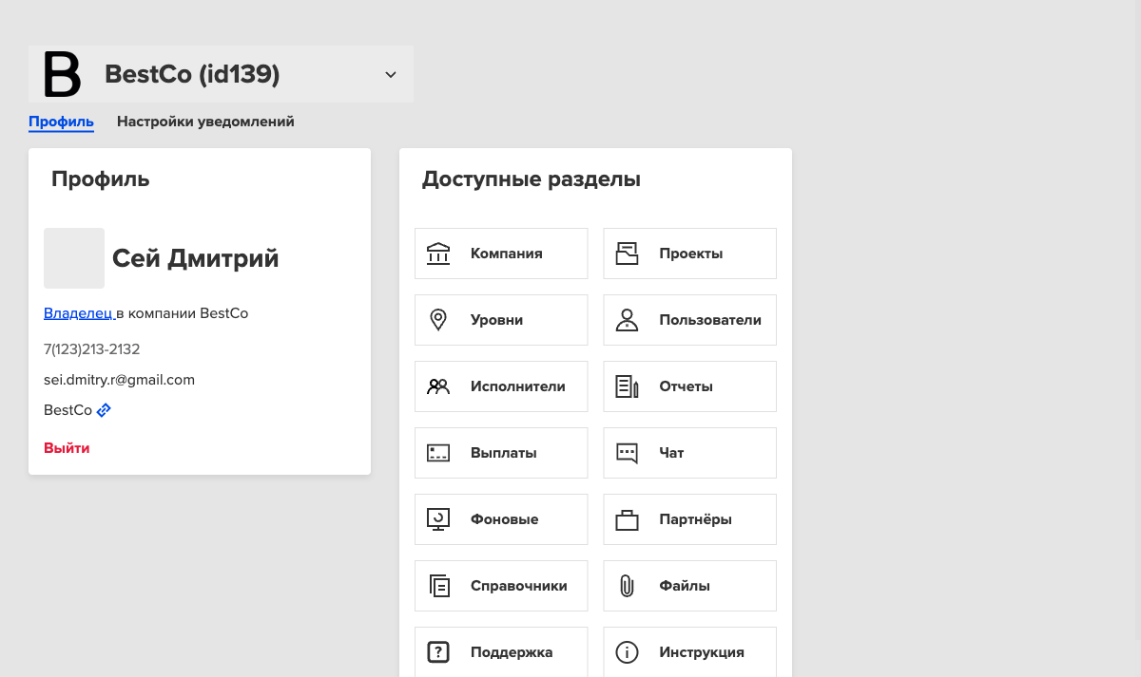The image size is (1141, 677).
Task: Expand the company selector chevron
Action: 390,74
